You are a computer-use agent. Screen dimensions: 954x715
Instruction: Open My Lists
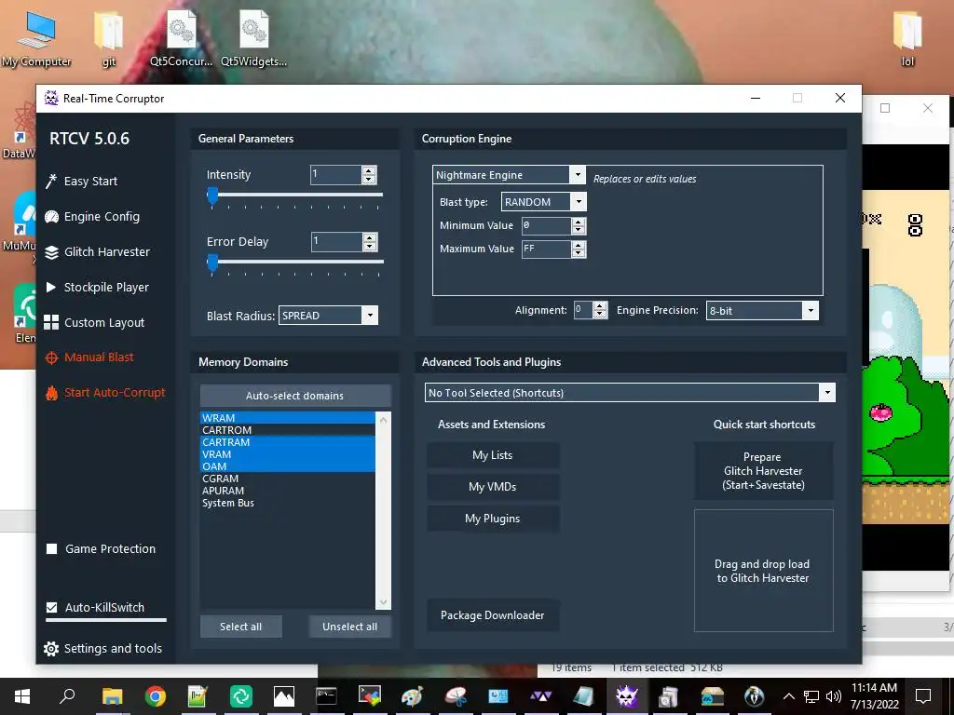tap(493, 455)
